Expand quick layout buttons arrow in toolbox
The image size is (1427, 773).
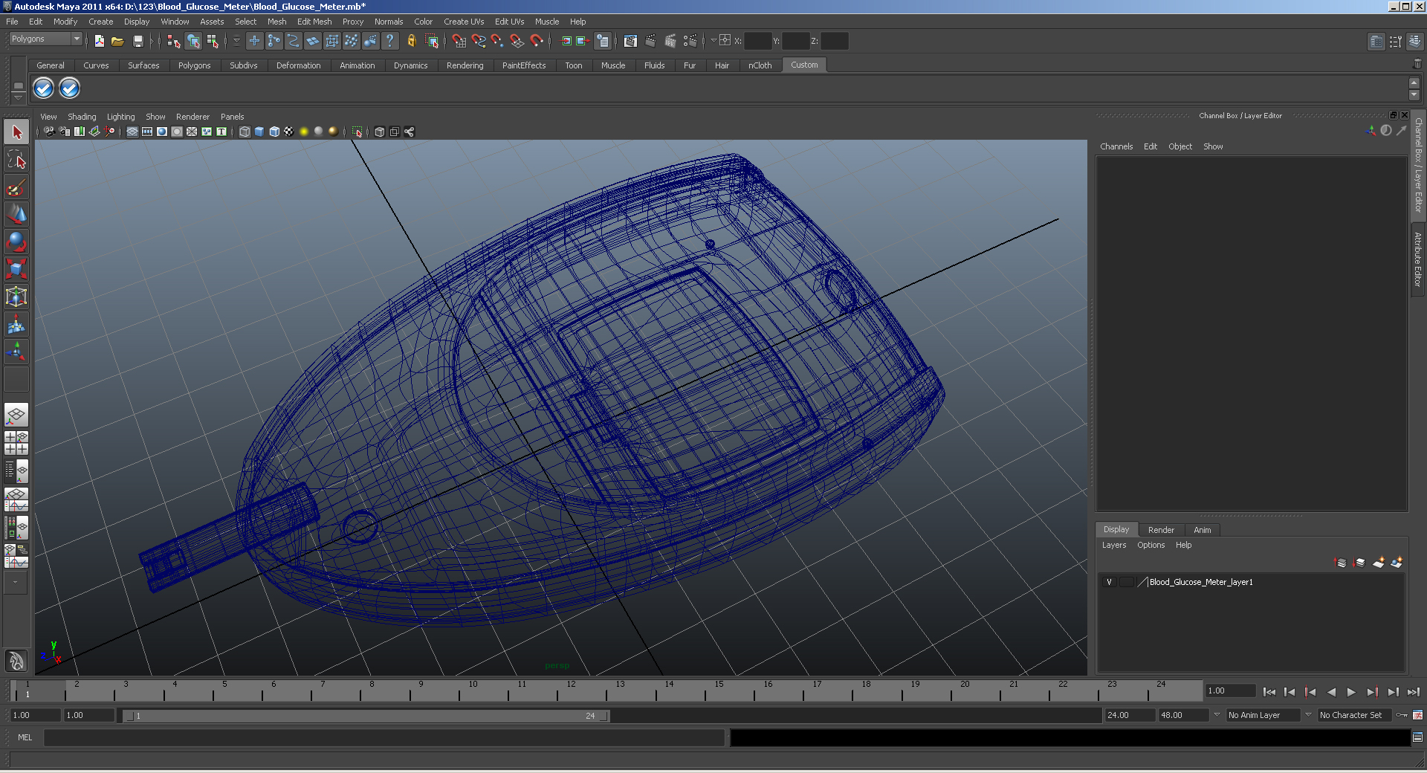click(15, 583)
